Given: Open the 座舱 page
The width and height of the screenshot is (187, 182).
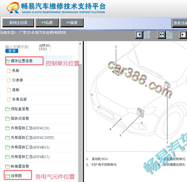Looking at the screenshot, I should [x=16, y=90].
